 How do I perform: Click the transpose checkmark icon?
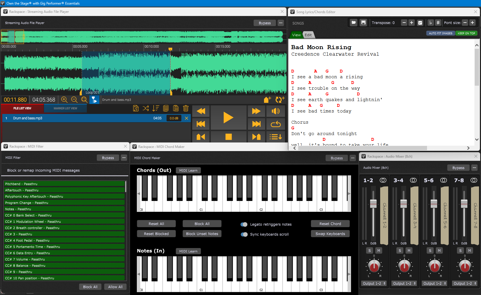420,23
